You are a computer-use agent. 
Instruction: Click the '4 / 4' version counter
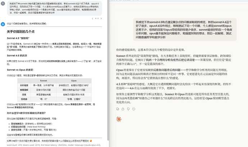[97, 19]
